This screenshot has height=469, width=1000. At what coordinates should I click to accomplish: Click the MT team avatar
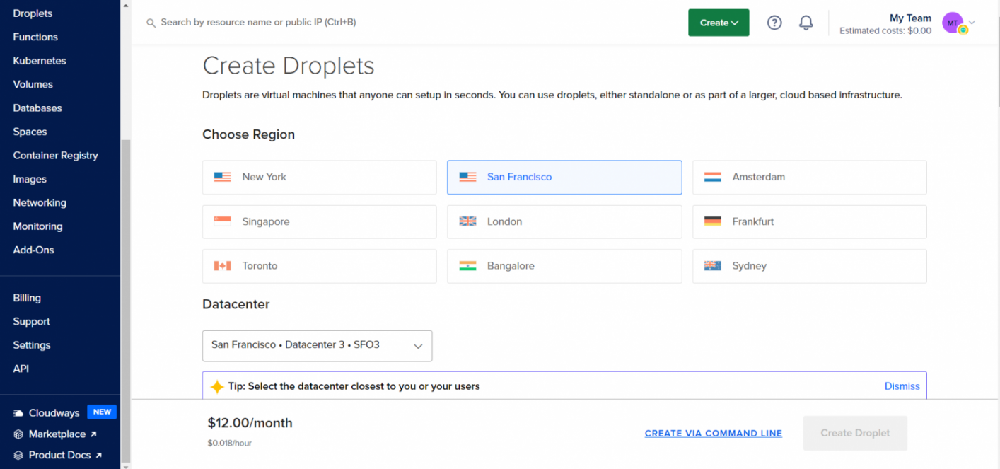pyautogui.click(x=953, y=23)
